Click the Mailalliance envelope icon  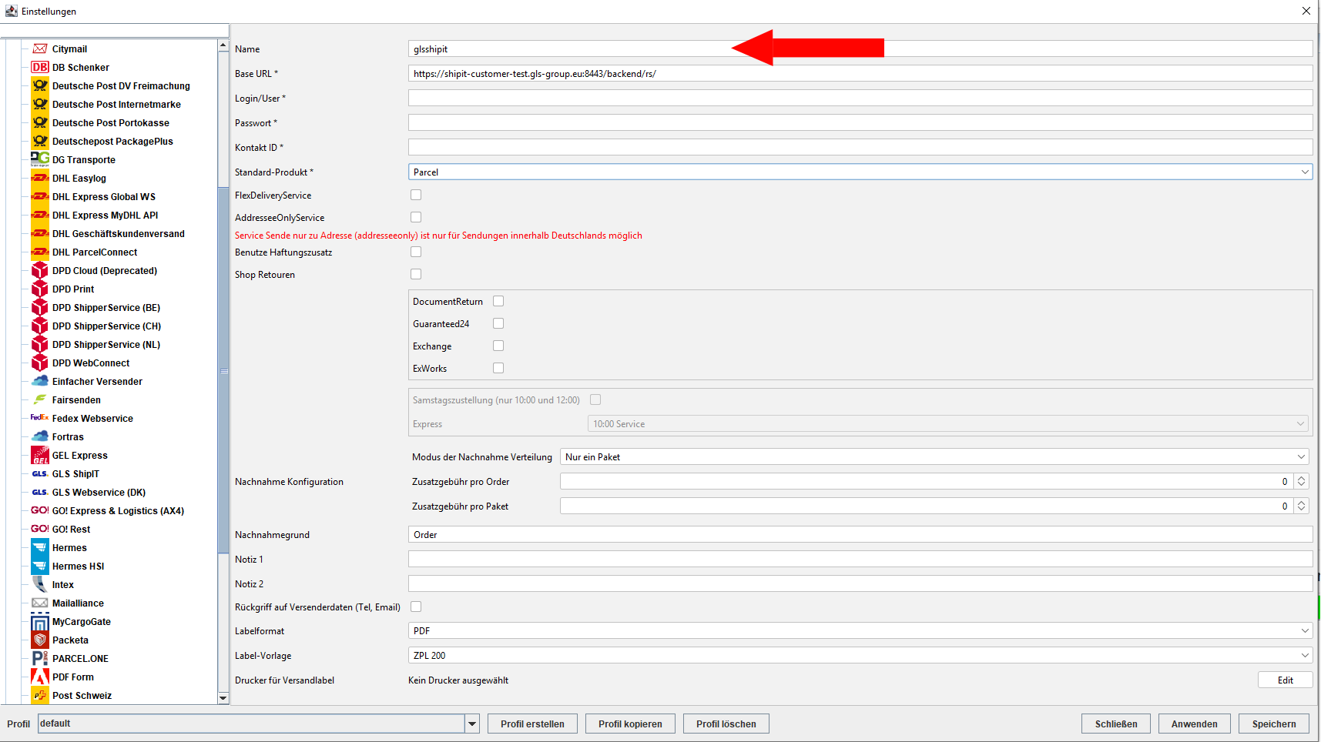pyautogui.click(x=40, y=603)
